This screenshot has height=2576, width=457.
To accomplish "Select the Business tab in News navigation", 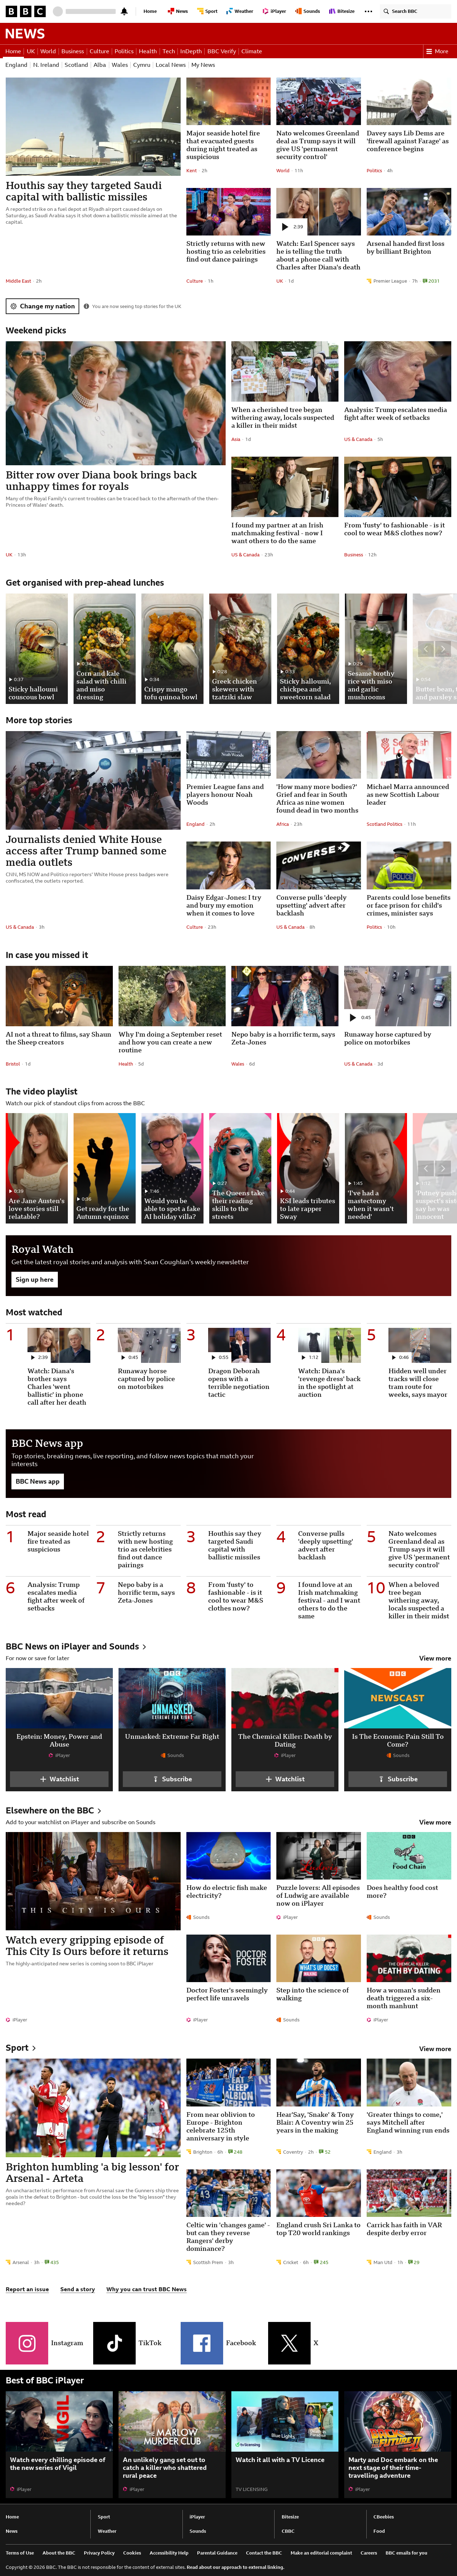I will 72,51.
